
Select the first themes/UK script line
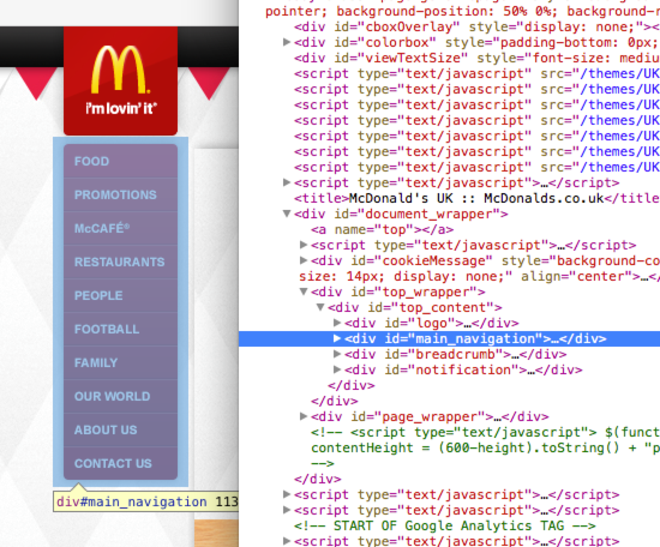[x=476, y=74]
